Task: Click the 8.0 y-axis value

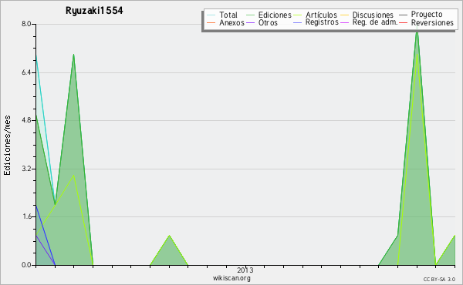Action: coord(26,24)
